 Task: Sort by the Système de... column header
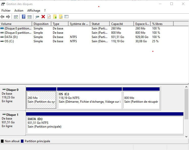79,24
